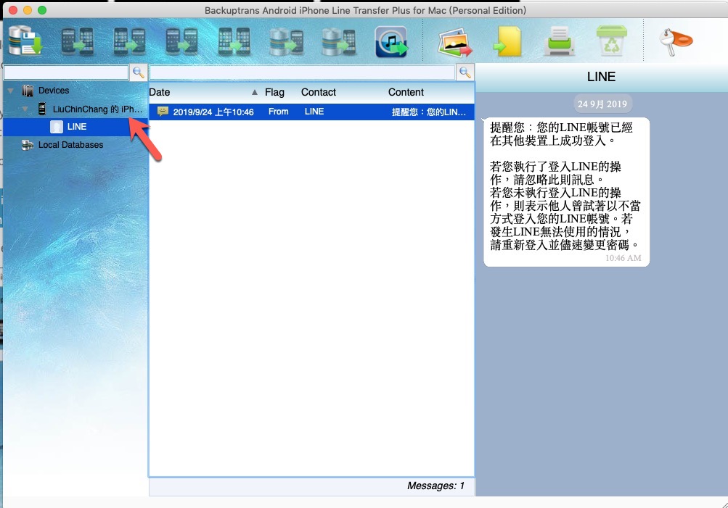This screenshot has width=728, height=508.
Task: Click the From flag cell
Action: tap(278, 112)
